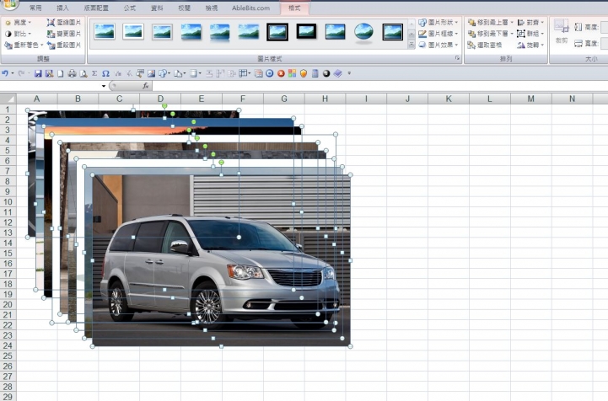Create a new blank workbook icon
This screenshot has height=401, width=608.
coord(61,73)
